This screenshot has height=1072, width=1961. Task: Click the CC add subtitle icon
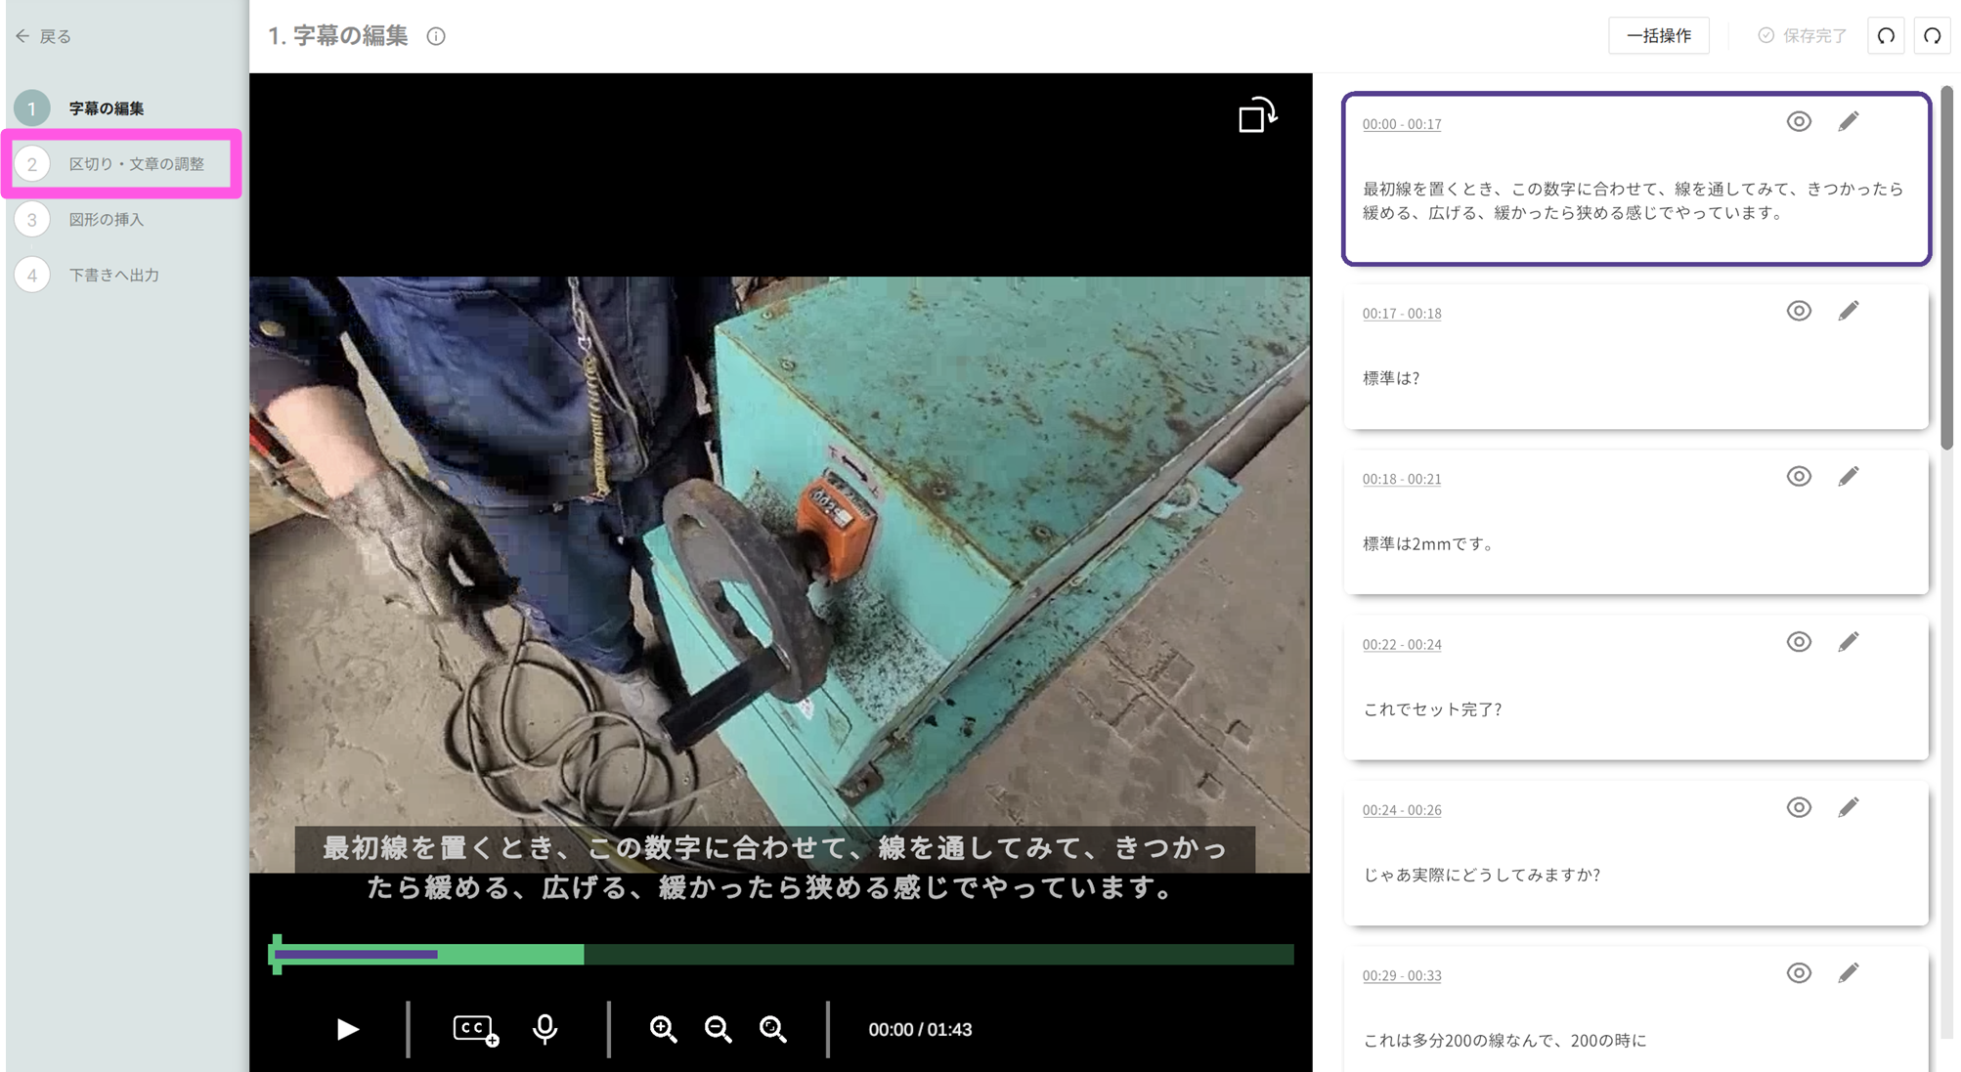(475, 1029)
